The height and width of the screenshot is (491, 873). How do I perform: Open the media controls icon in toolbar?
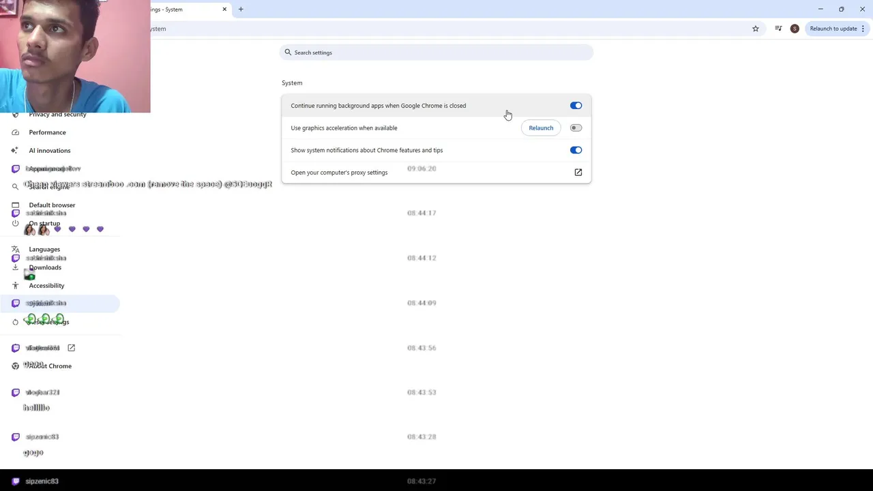[778, 29]
